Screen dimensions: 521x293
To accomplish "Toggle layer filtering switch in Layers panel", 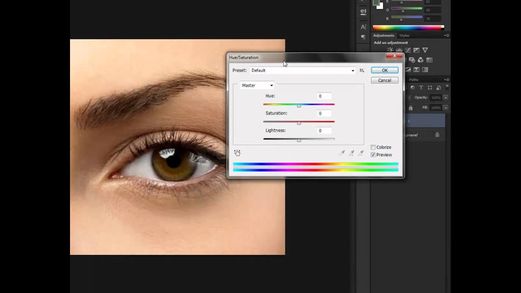I will tap(447, 87).
